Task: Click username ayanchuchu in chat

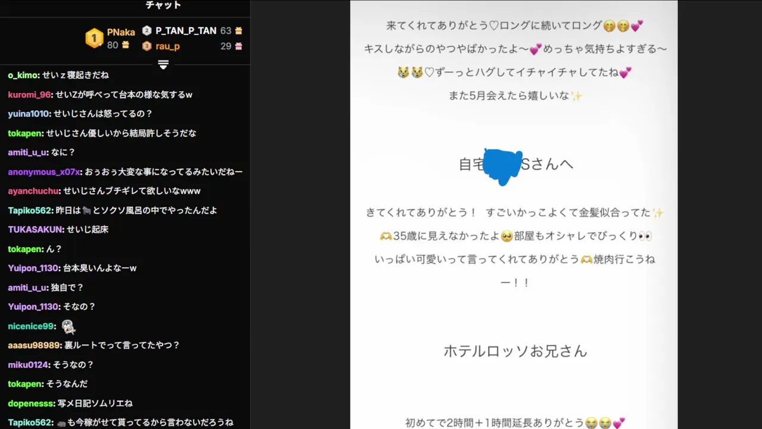Action: 33,191
